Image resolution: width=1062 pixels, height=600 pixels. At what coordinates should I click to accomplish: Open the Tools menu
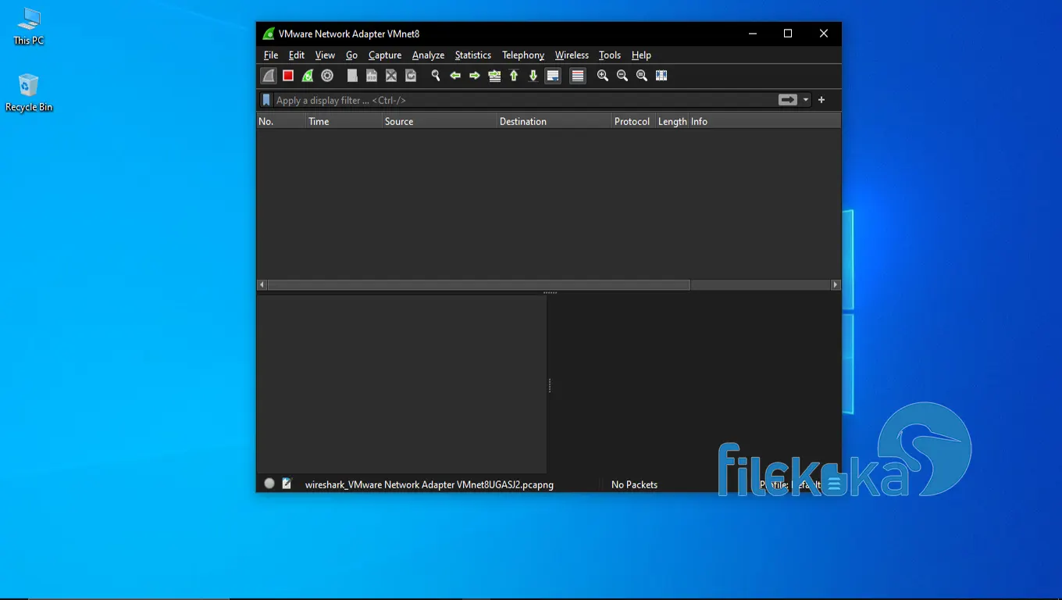pyautogui.click(x=610, y=55)
